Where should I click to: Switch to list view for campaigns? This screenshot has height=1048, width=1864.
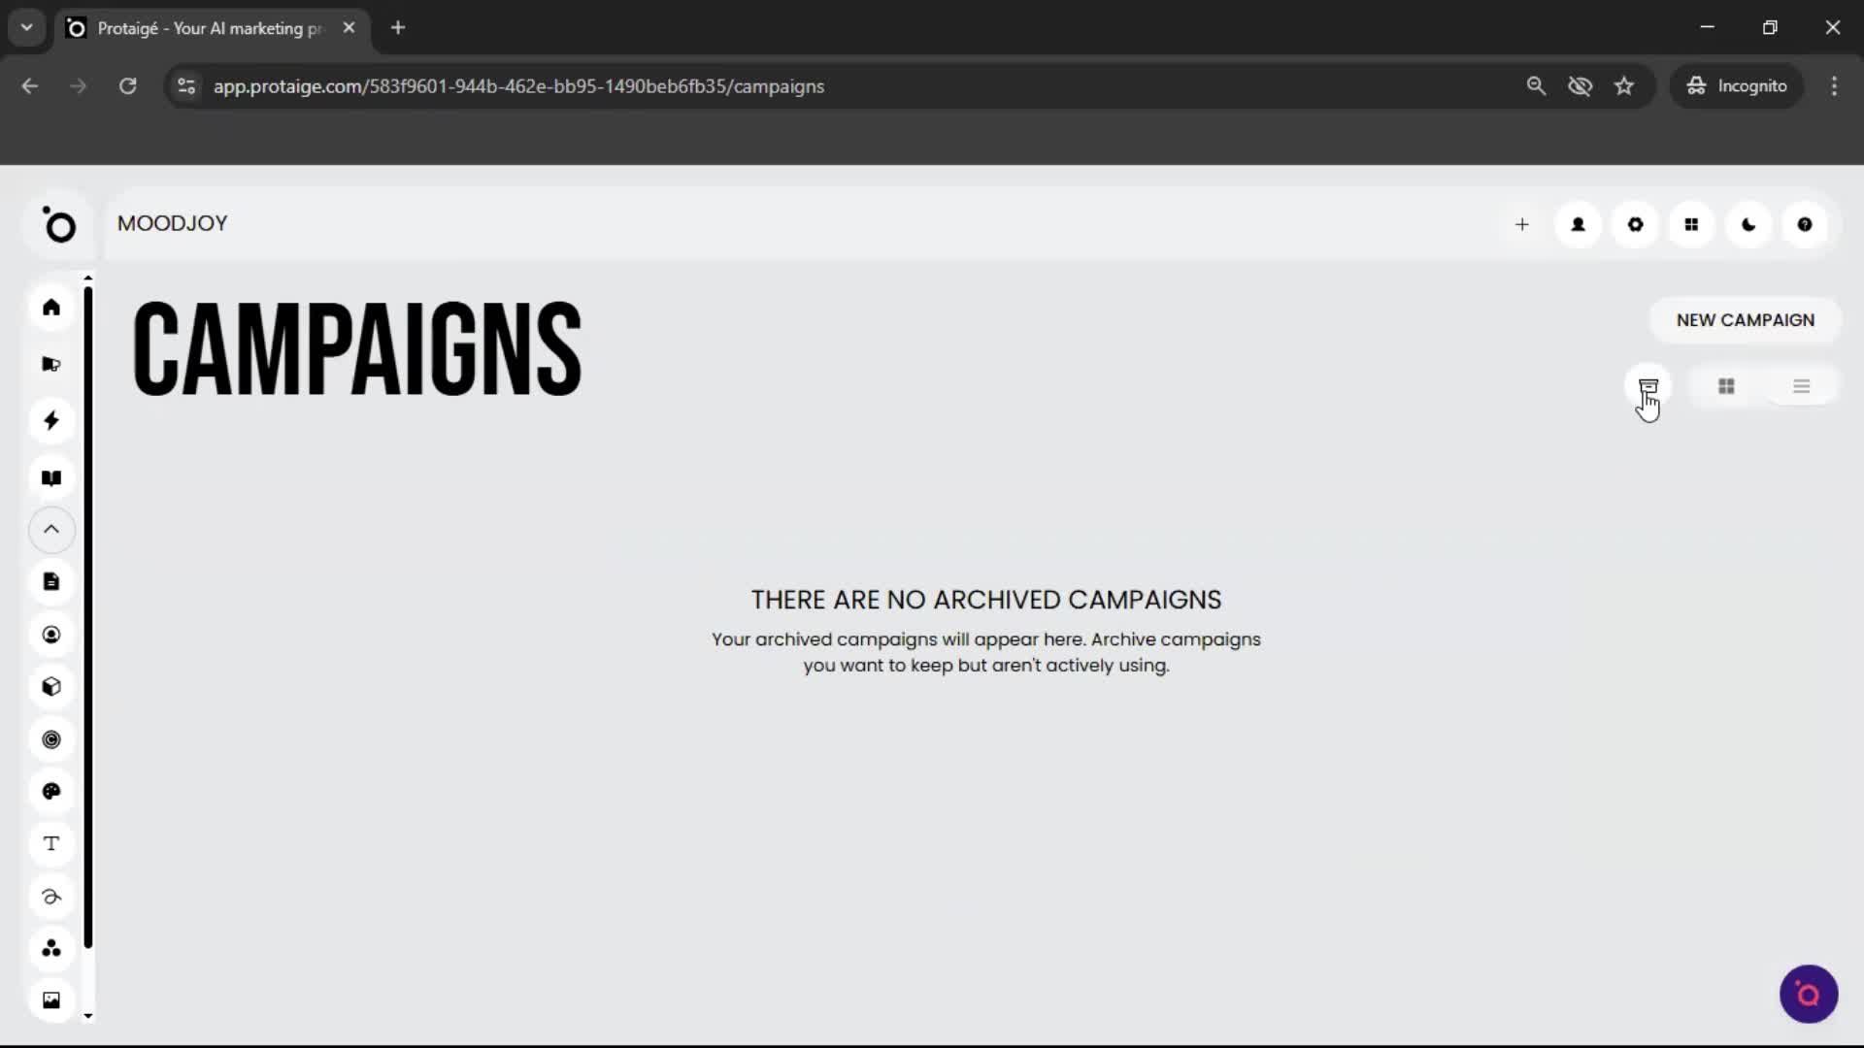tap(1802, 385)
